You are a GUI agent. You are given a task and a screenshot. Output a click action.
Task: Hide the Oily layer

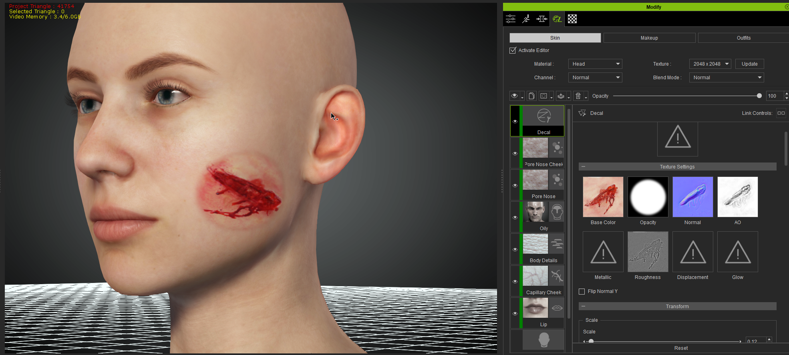(515, 217)
